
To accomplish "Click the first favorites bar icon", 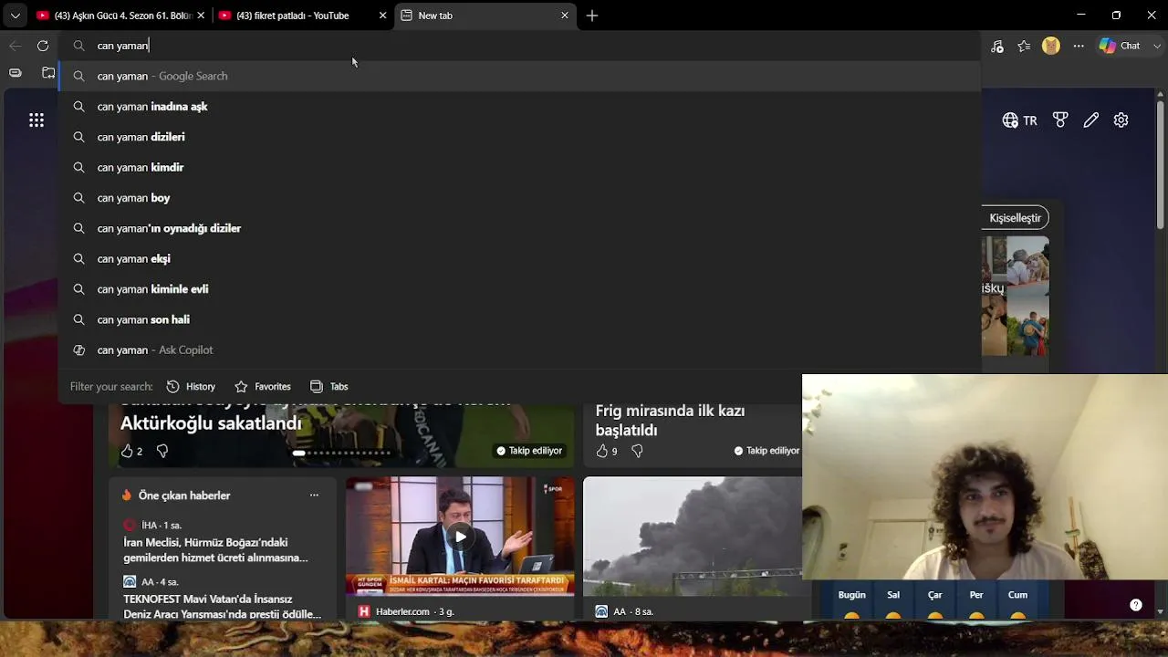I will click(15, 73).
